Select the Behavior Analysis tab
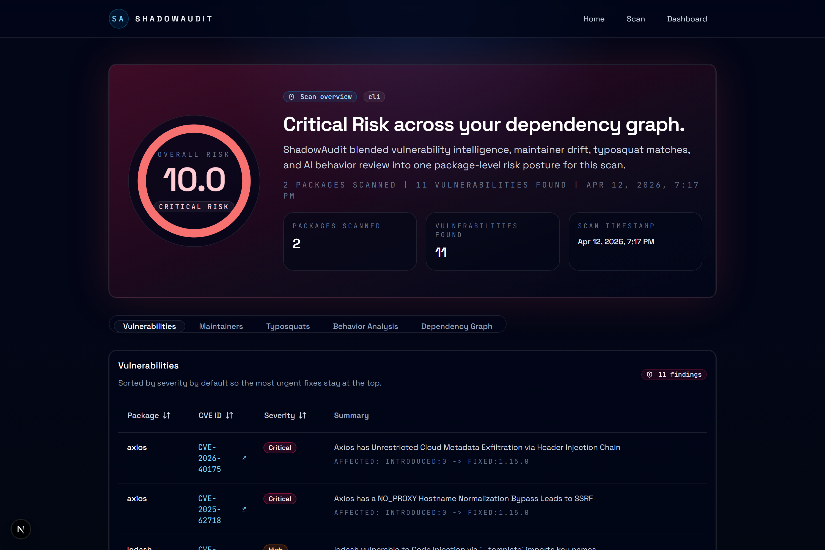 pyautogui.click(x=365, y=326)
